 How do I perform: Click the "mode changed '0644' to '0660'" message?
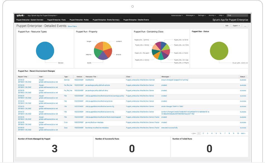tap(172, 107)
